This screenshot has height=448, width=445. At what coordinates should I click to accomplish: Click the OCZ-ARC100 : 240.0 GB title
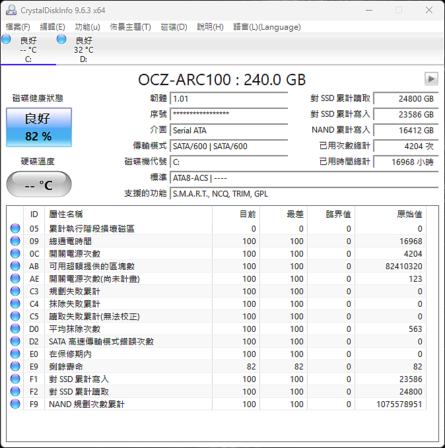point(222,79)
